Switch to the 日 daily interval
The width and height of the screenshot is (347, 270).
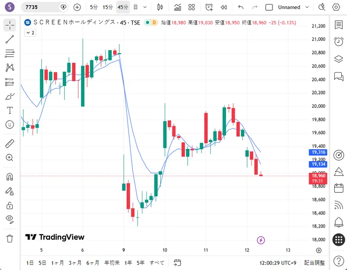(x=135, y=7)
